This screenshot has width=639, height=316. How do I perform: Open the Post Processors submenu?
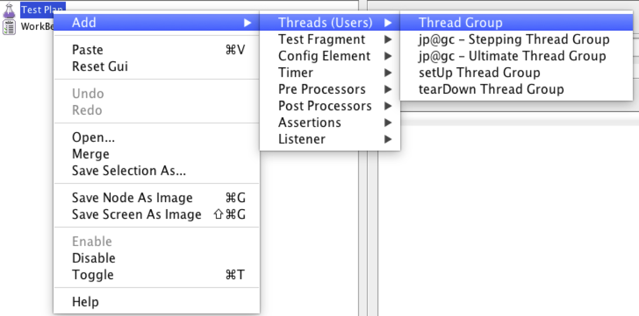[x=325, y=106]
